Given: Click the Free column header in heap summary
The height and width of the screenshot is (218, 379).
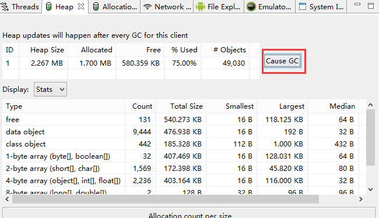Looking at the screenshot, I should point(141,50).
